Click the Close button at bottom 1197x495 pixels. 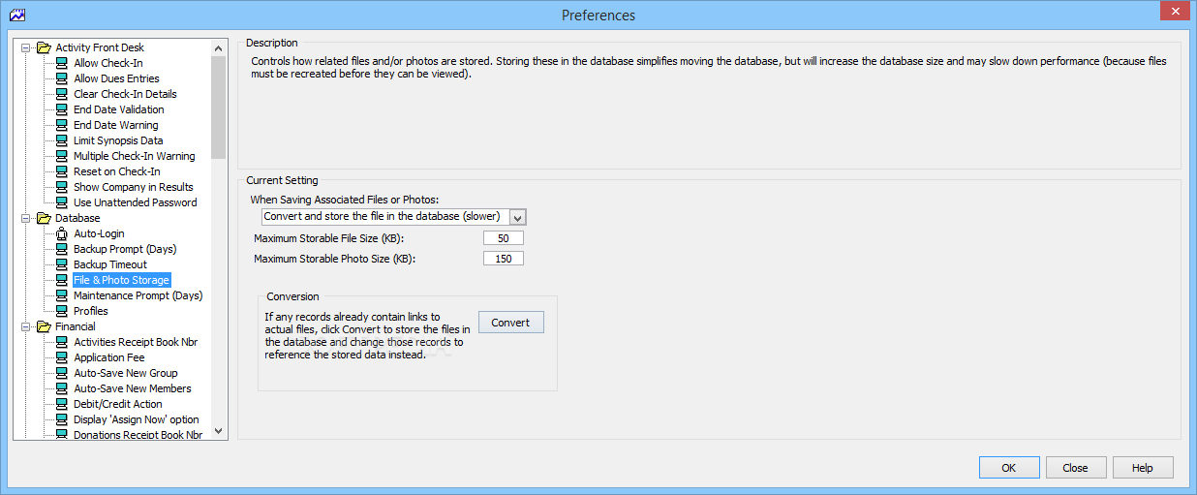(x=1075, y=468)
